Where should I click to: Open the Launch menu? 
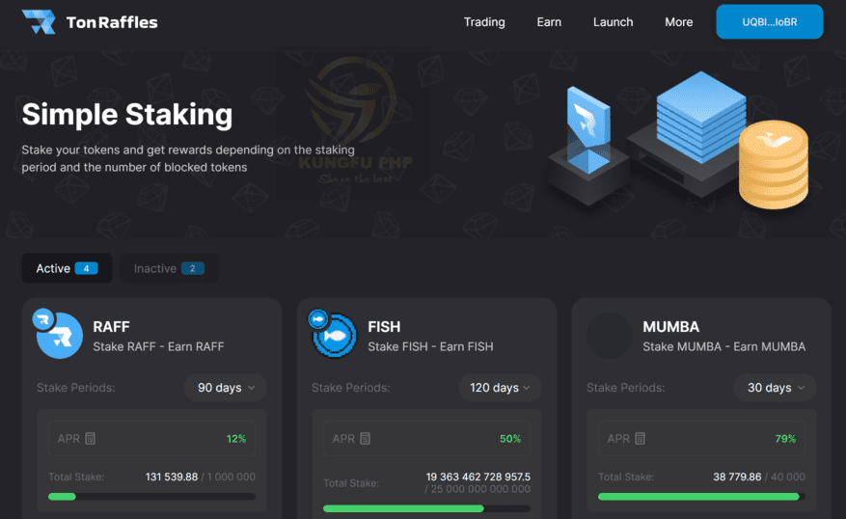(613, 22)
